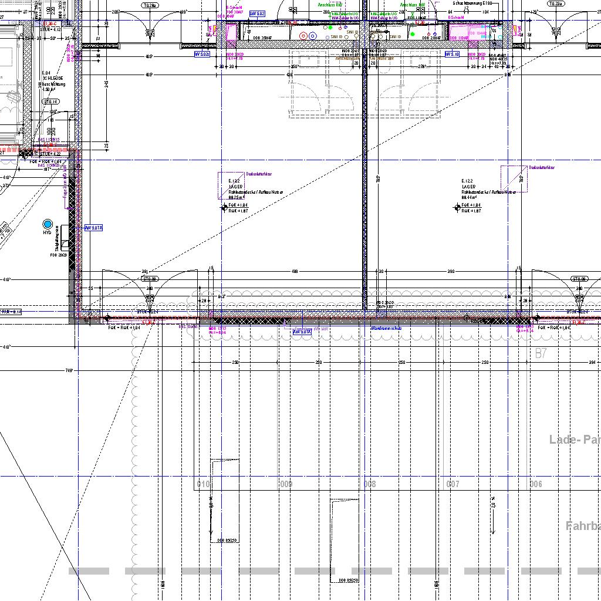This screenshot has width=601, height=601.
Task: Click the level marker beside the 88.25 m² LAGER
Action: [x=224, y=208]
